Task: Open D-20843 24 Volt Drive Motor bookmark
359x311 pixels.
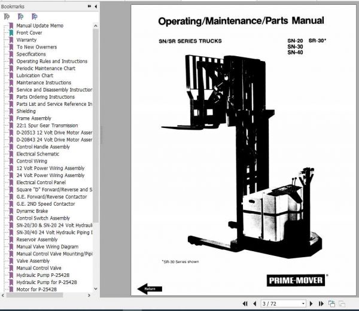Action: tap(54, 139)
